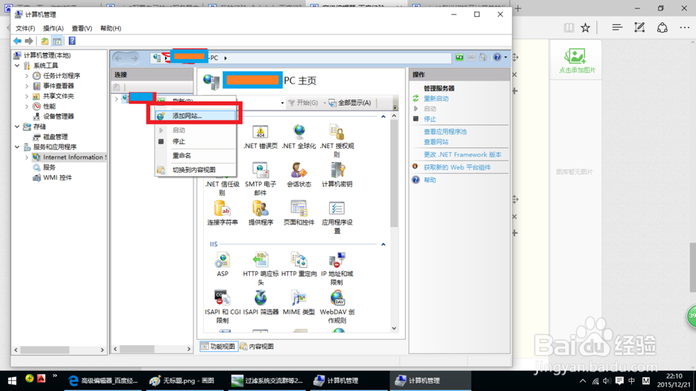This screenshot has height=391, width=696.
Task: Click the IIS address bar help icon
Action: 497,57
